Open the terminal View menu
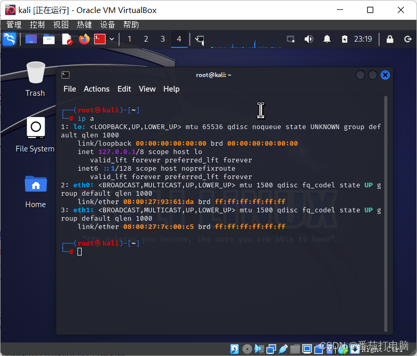This screenshot has width=417, height=356. (147, 89)
